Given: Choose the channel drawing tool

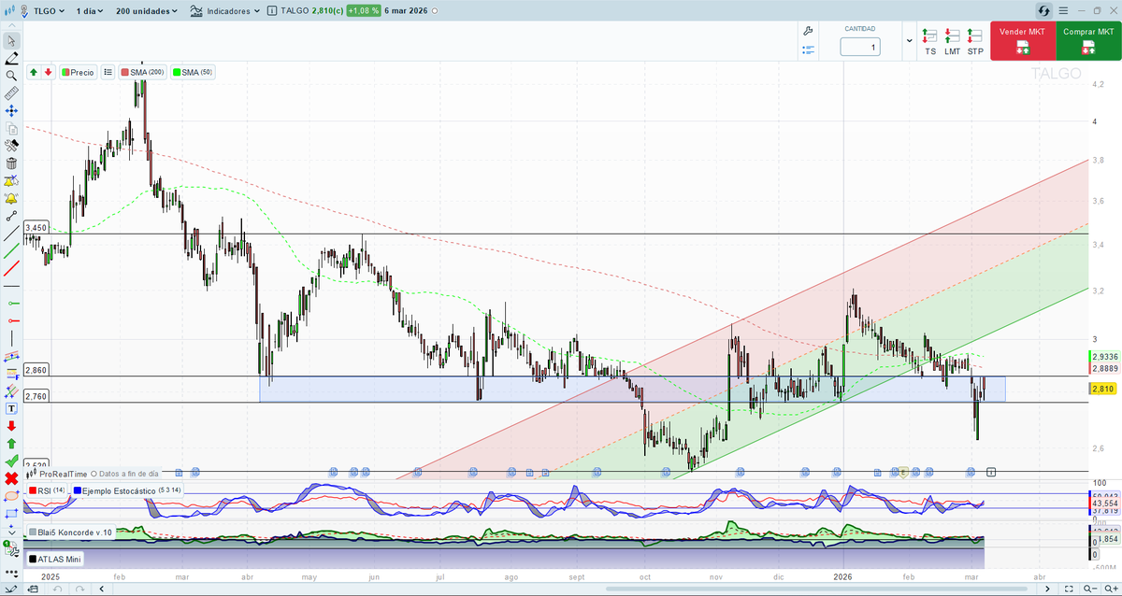Looking at the screenshot, I should click(11, 356).
